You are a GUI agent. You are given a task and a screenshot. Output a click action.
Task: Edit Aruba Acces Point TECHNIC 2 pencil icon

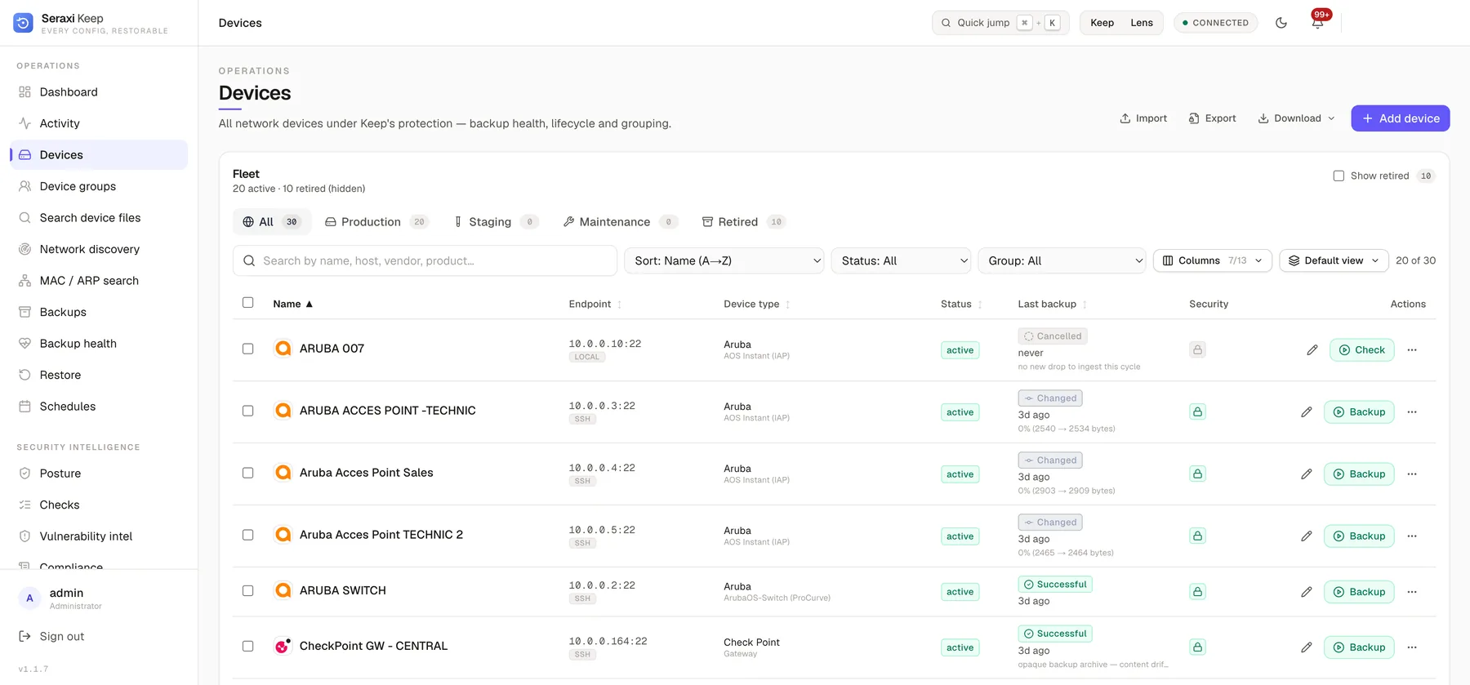tap(1307, 536)
